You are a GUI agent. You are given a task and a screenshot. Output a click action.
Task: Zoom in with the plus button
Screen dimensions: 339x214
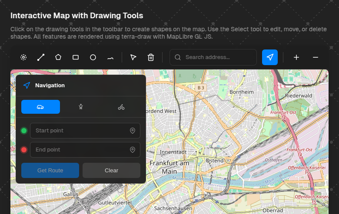point(296,57)
